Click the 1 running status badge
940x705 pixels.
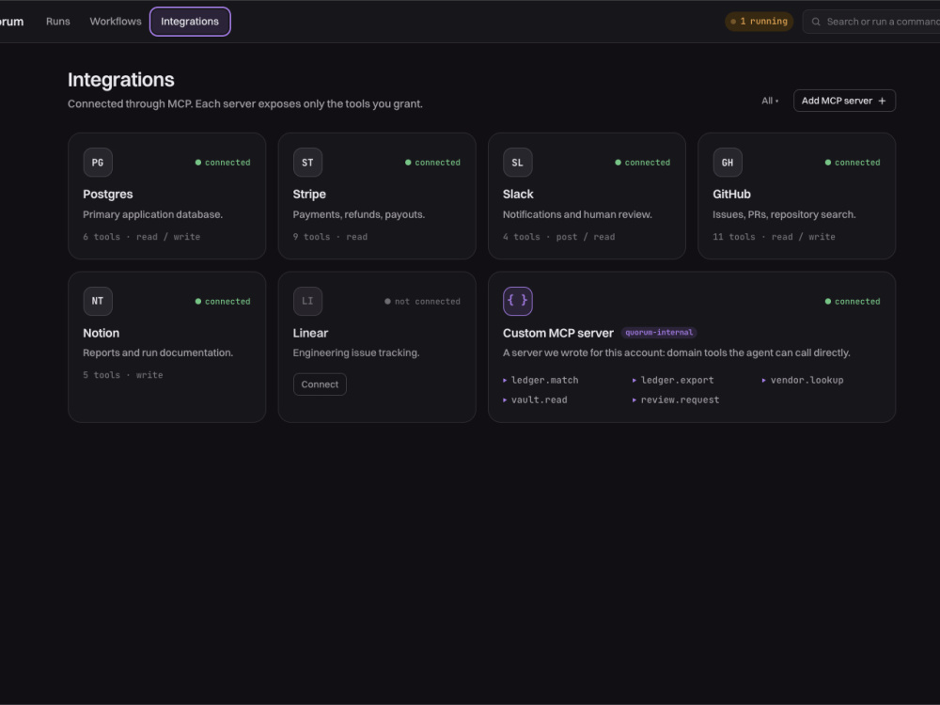pyautogui.click(x=759, y=22)
